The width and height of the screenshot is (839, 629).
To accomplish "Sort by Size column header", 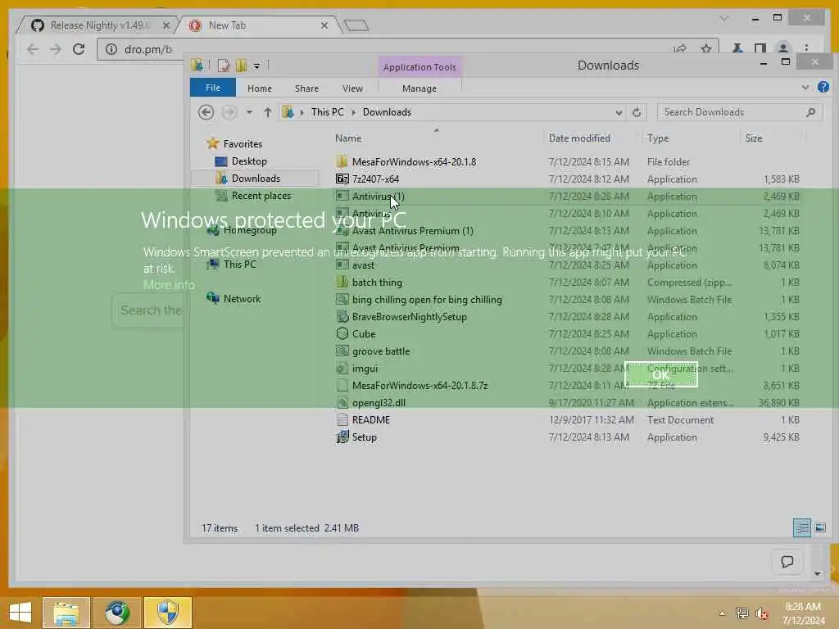I will (754, 138).
